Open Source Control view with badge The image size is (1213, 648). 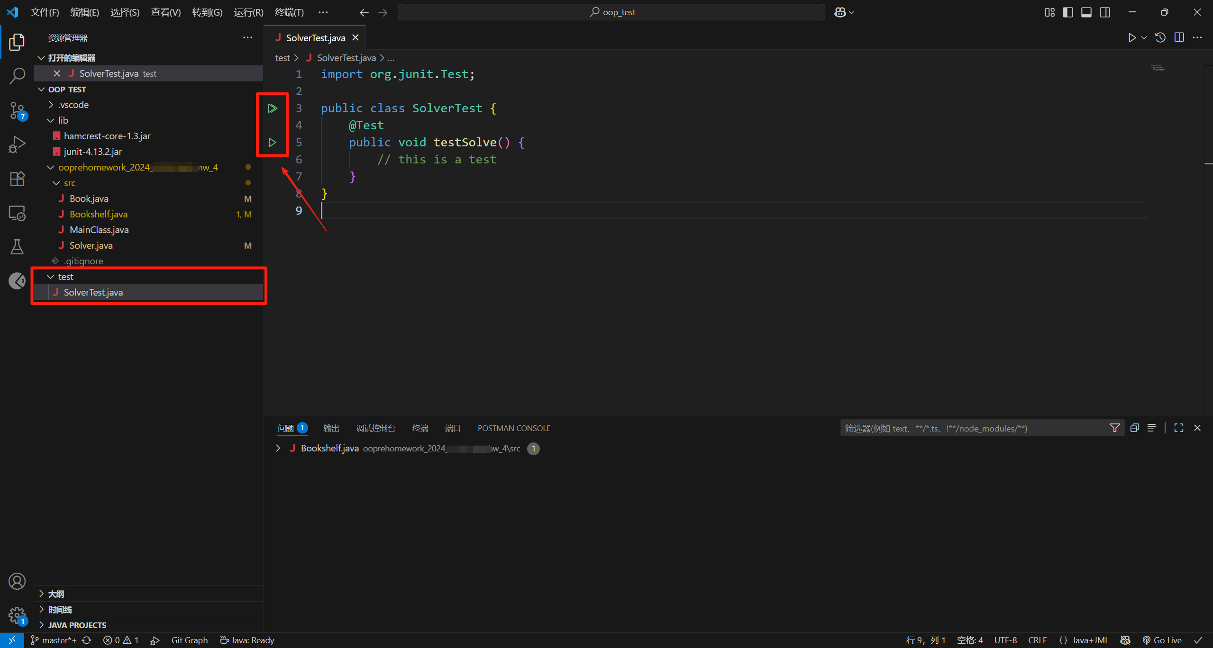(x=17, y=111)
